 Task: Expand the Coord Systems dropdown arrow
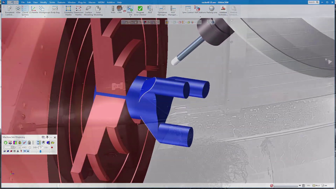pos(25,17)
